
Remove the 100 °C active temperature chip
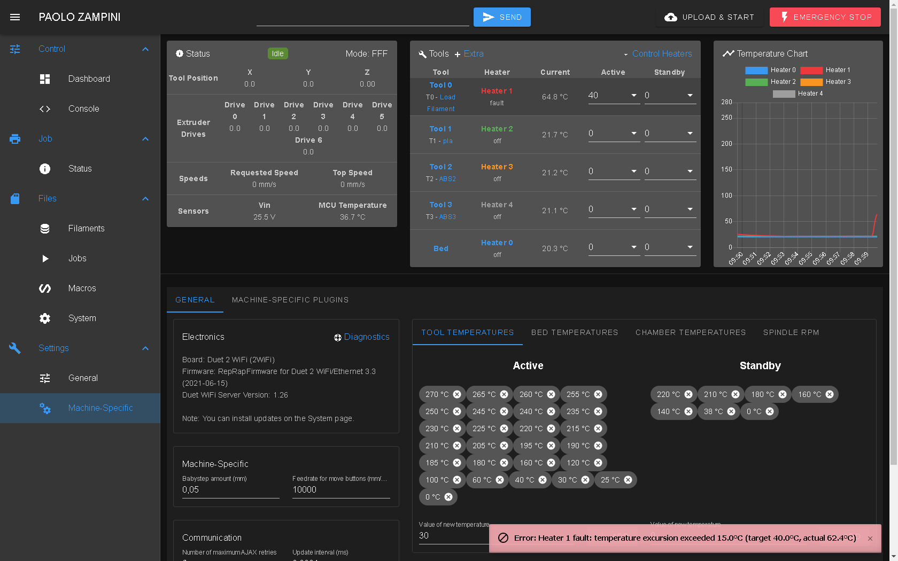pyautogui.click(x=457, y=480)
